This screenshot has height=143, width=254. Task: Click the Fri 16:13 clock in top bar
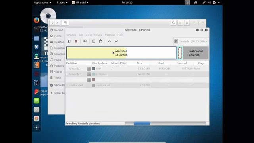127,2
